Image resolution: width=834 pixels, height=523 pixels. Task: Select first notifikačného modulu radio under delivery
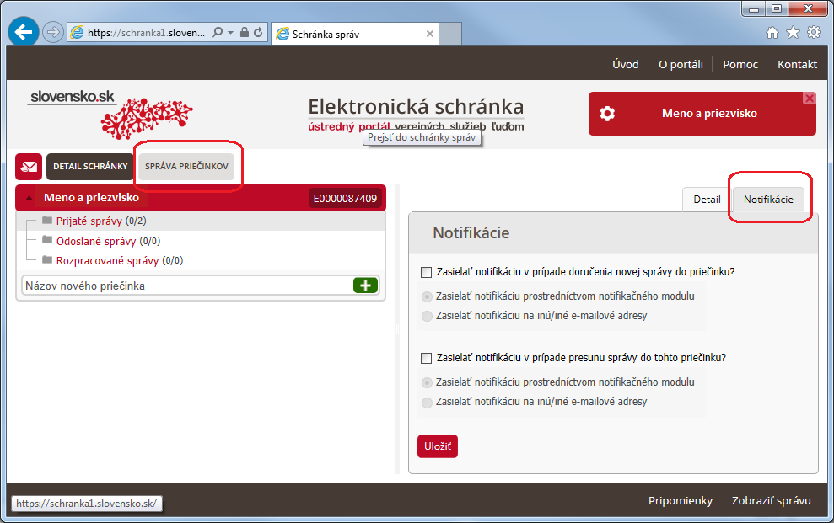click(427, 296)
